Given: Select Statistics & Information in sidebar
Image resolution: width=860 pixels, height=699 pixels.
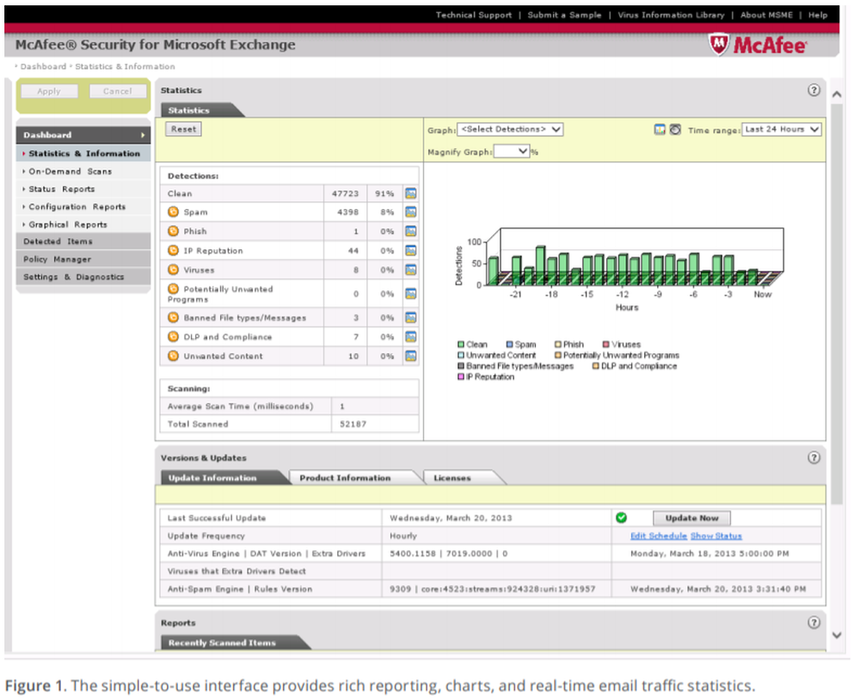Looking at the screenshot, I should coord(83,154).
